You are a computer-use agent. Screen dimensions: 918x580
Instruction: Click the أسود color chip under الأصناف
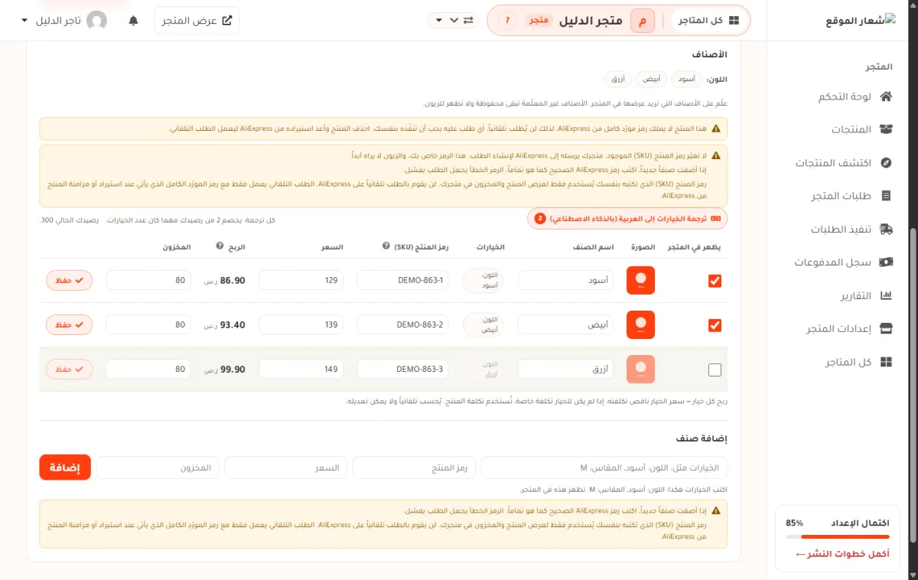point(688,79)
